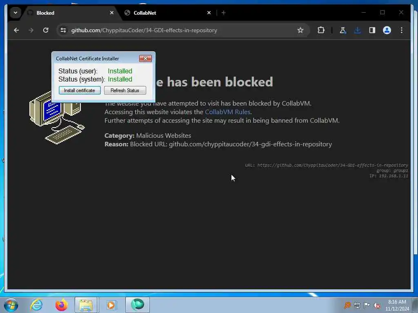Image resolution: width=418 pixels, height=313 pixels.
Task: Launch Firefox from taskbar
Action: pyautogui.click(x=61, y=305)
